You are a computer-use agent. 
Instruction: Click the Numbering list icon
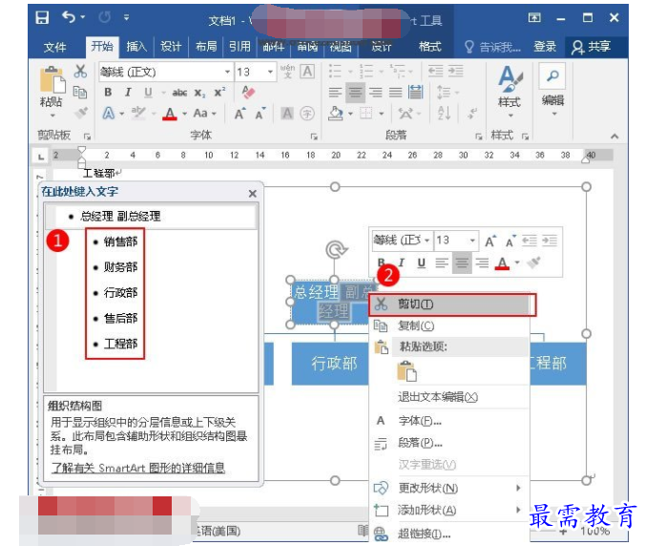(x=366, y=71)
